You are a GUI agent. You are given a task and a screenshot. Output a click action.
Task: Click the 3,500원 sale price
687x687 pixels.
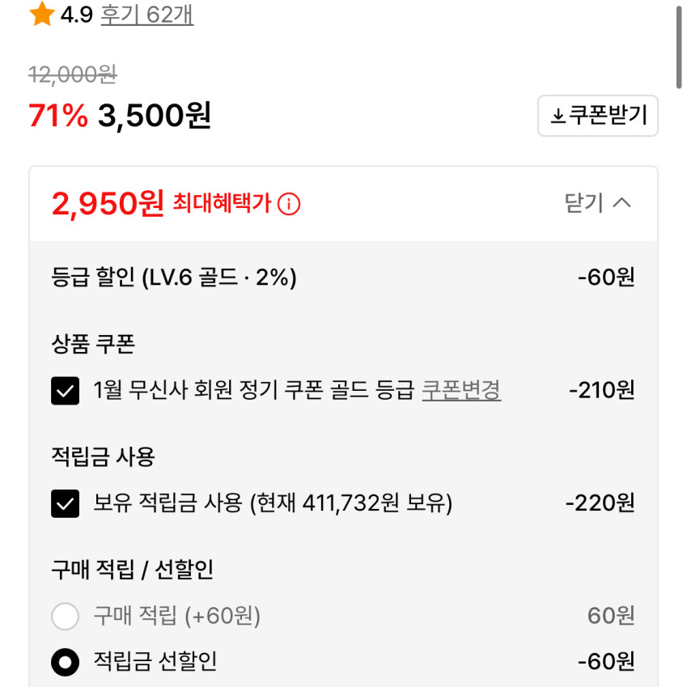(155, 117)
